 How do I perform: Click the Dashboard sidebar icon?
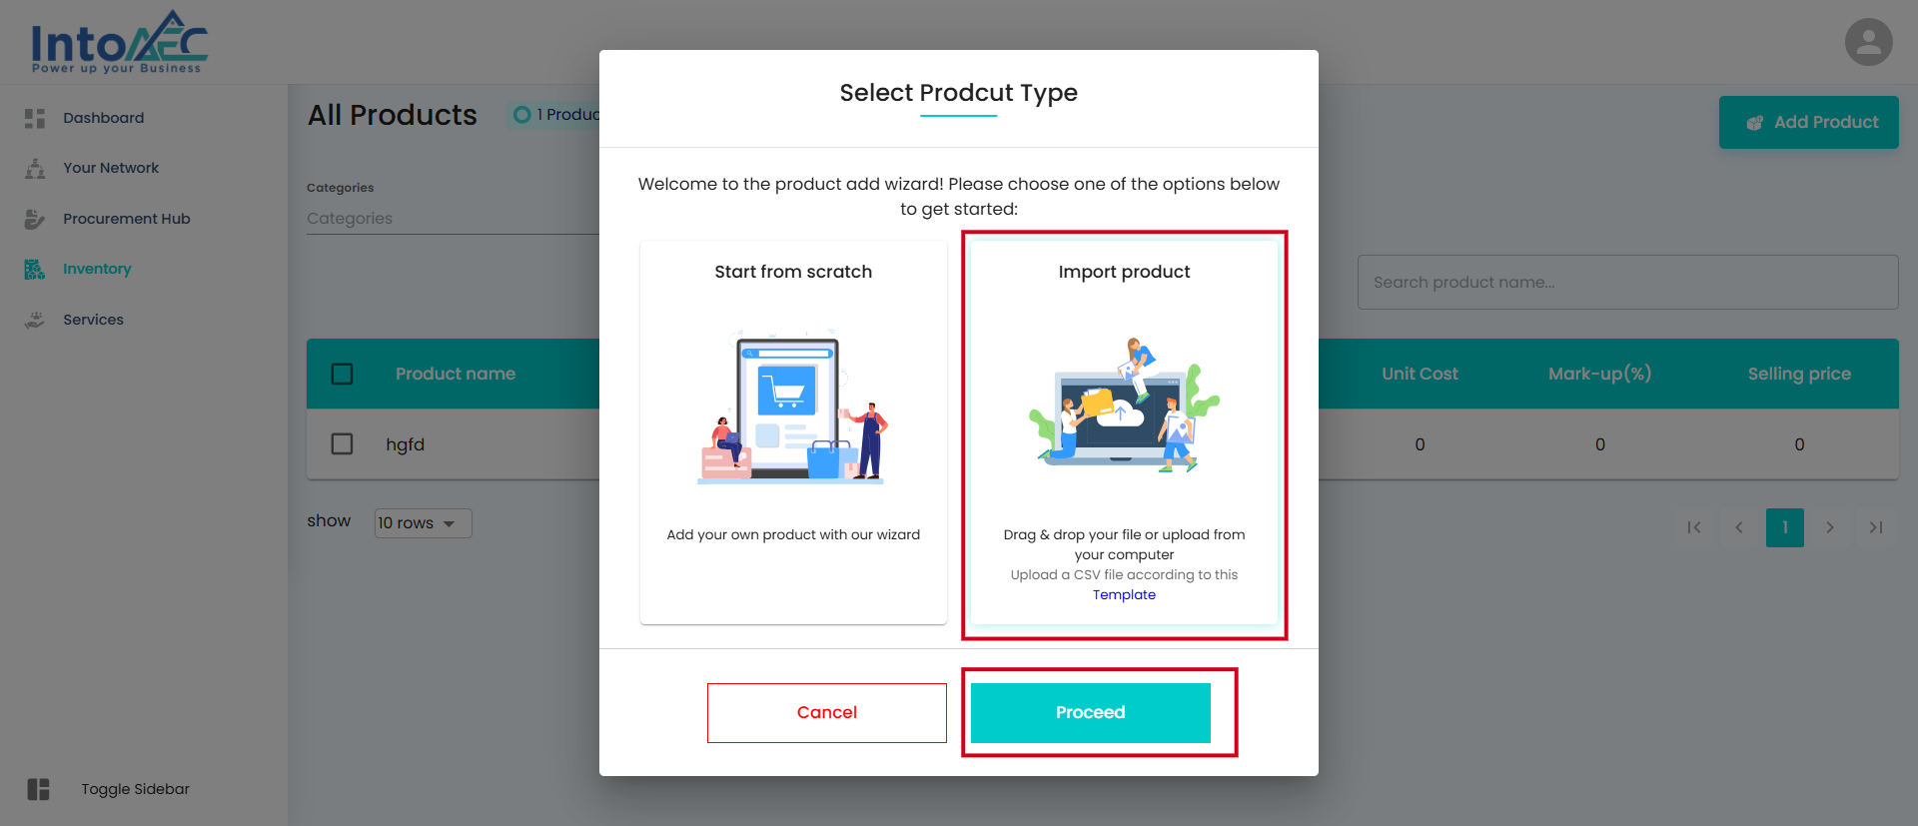tap(35, 118)
